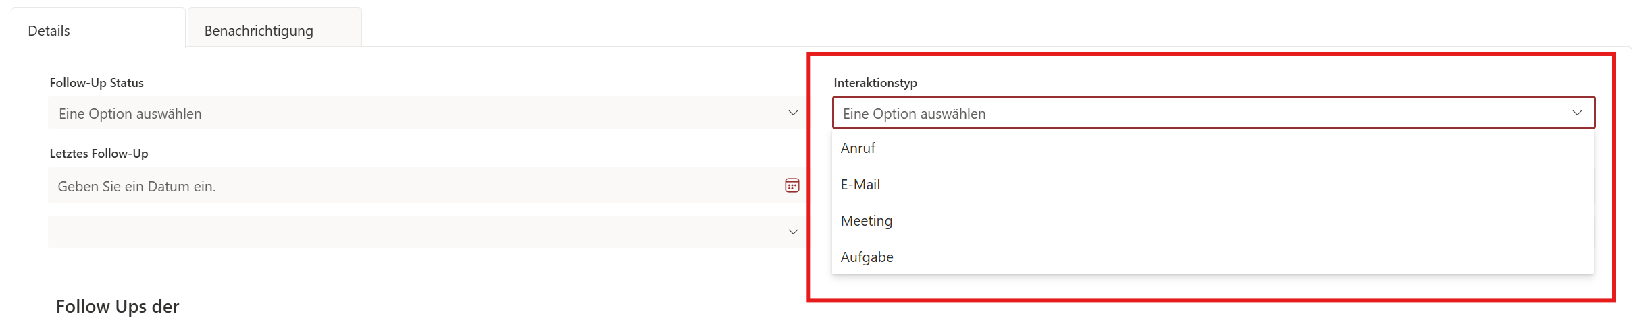
Task: Click the Interaktionstyp field label
Action: click(x=875, y=83)
